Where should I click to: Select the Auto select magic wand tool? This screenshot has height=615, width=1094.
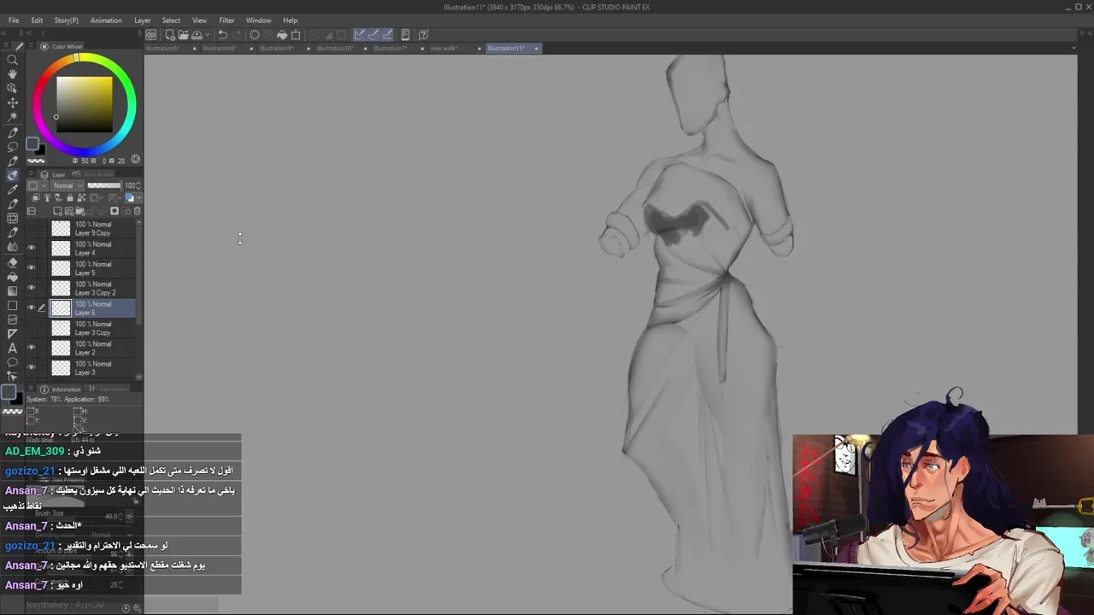(12, 116)
